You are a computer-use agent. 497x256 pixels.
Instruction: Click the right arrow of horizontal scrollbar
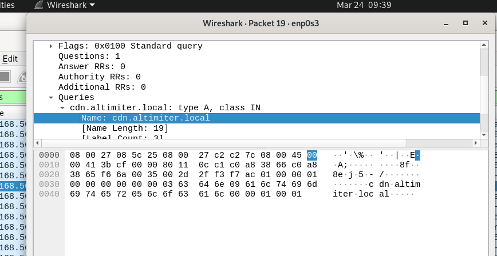(x=475, y=143)
